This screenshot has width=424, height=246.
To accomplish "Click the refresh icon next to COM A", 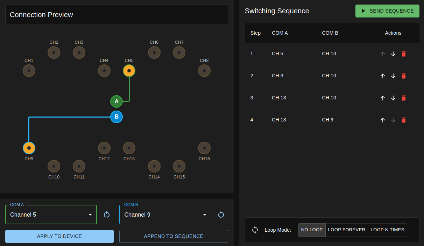I will point(107,215).
